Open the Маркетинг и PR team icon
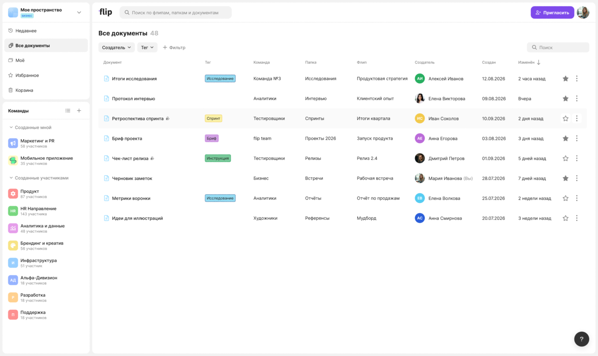This screenshot has height=356, width=598. point(13,143)
